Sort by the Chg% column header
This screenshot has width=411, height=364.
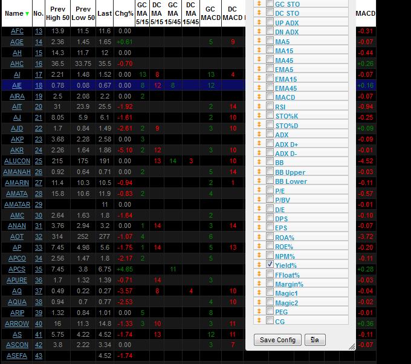tap(124, 14)
